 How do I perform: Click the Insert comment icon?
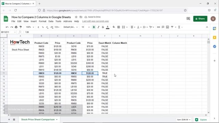coord(163,27)
